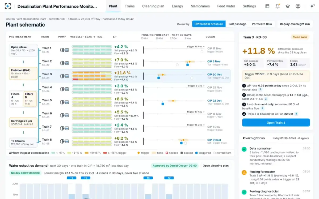Open the Energy tab
Viewport: 319px width, 199px height.
point(177,6)
